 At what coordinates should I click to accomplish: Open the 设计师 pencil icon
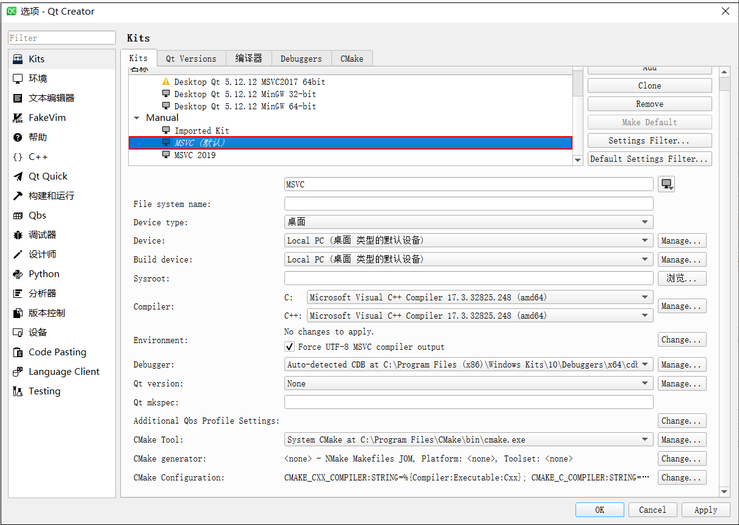pyautogui.click(x=18, y=255)
